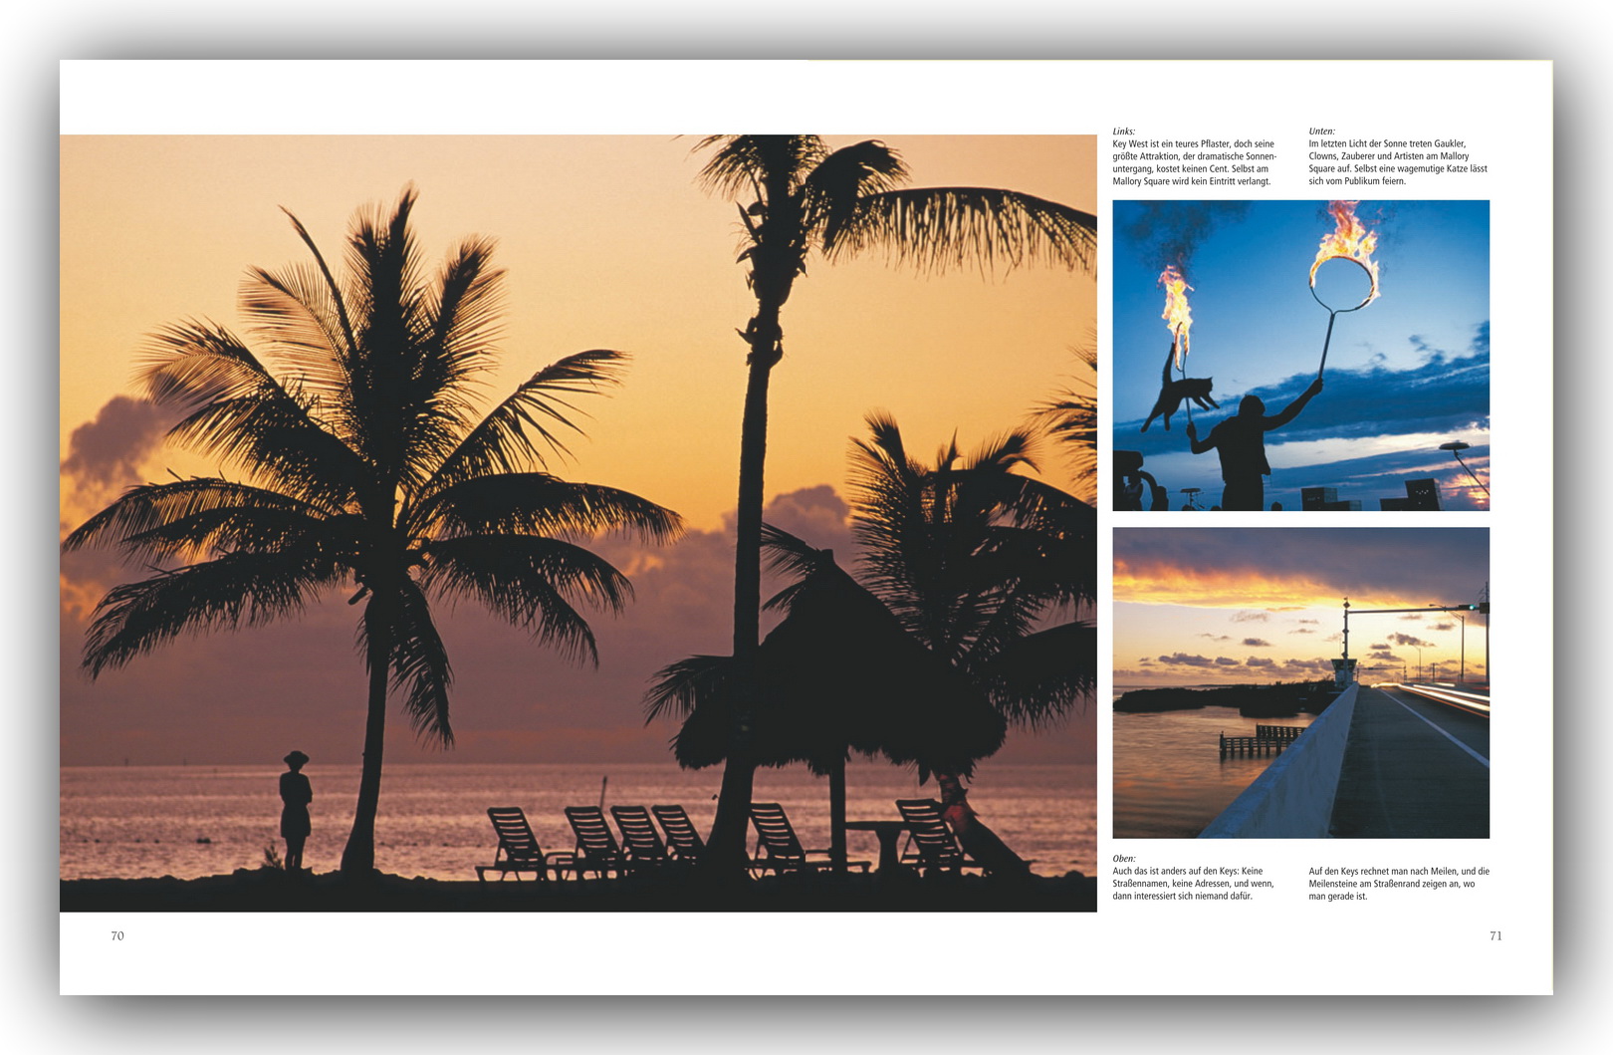Click the green traffic light above the bridge
This screenshot has height=1055, width=1613.
tap(1474, 607)
